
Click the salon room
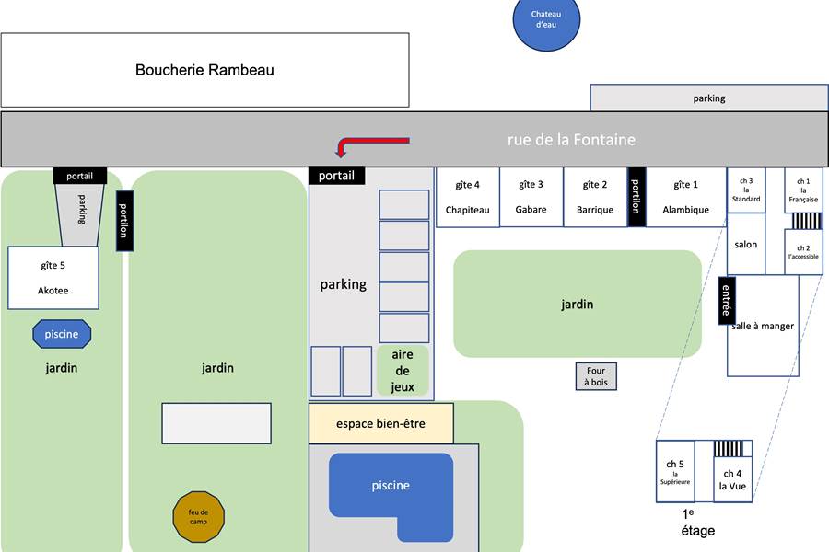[746, 244]
